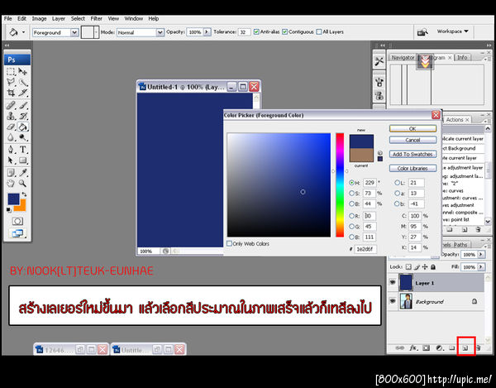Enable the All Layers checkbox
496x388 pixels.
click(x=319, y=32)
